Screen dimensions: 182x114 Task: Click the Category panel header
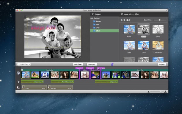(105, 14)
